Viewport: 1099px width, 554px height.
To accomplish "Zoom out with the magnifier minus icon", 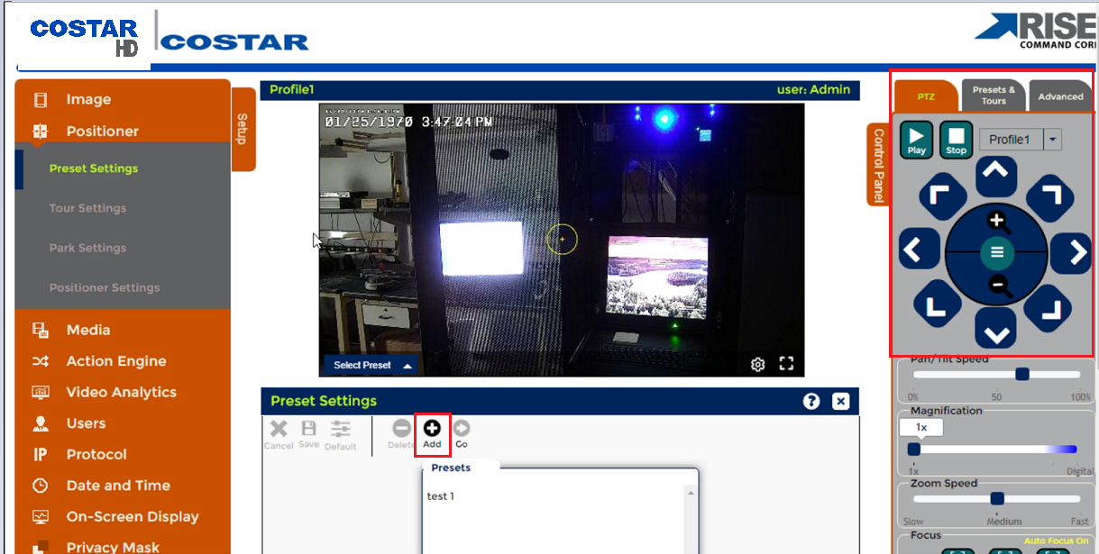I will click(x=999, y=286).
